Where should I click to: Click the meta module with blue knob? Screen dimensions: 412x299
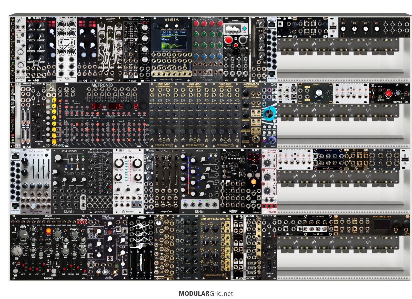click(269, 115)
